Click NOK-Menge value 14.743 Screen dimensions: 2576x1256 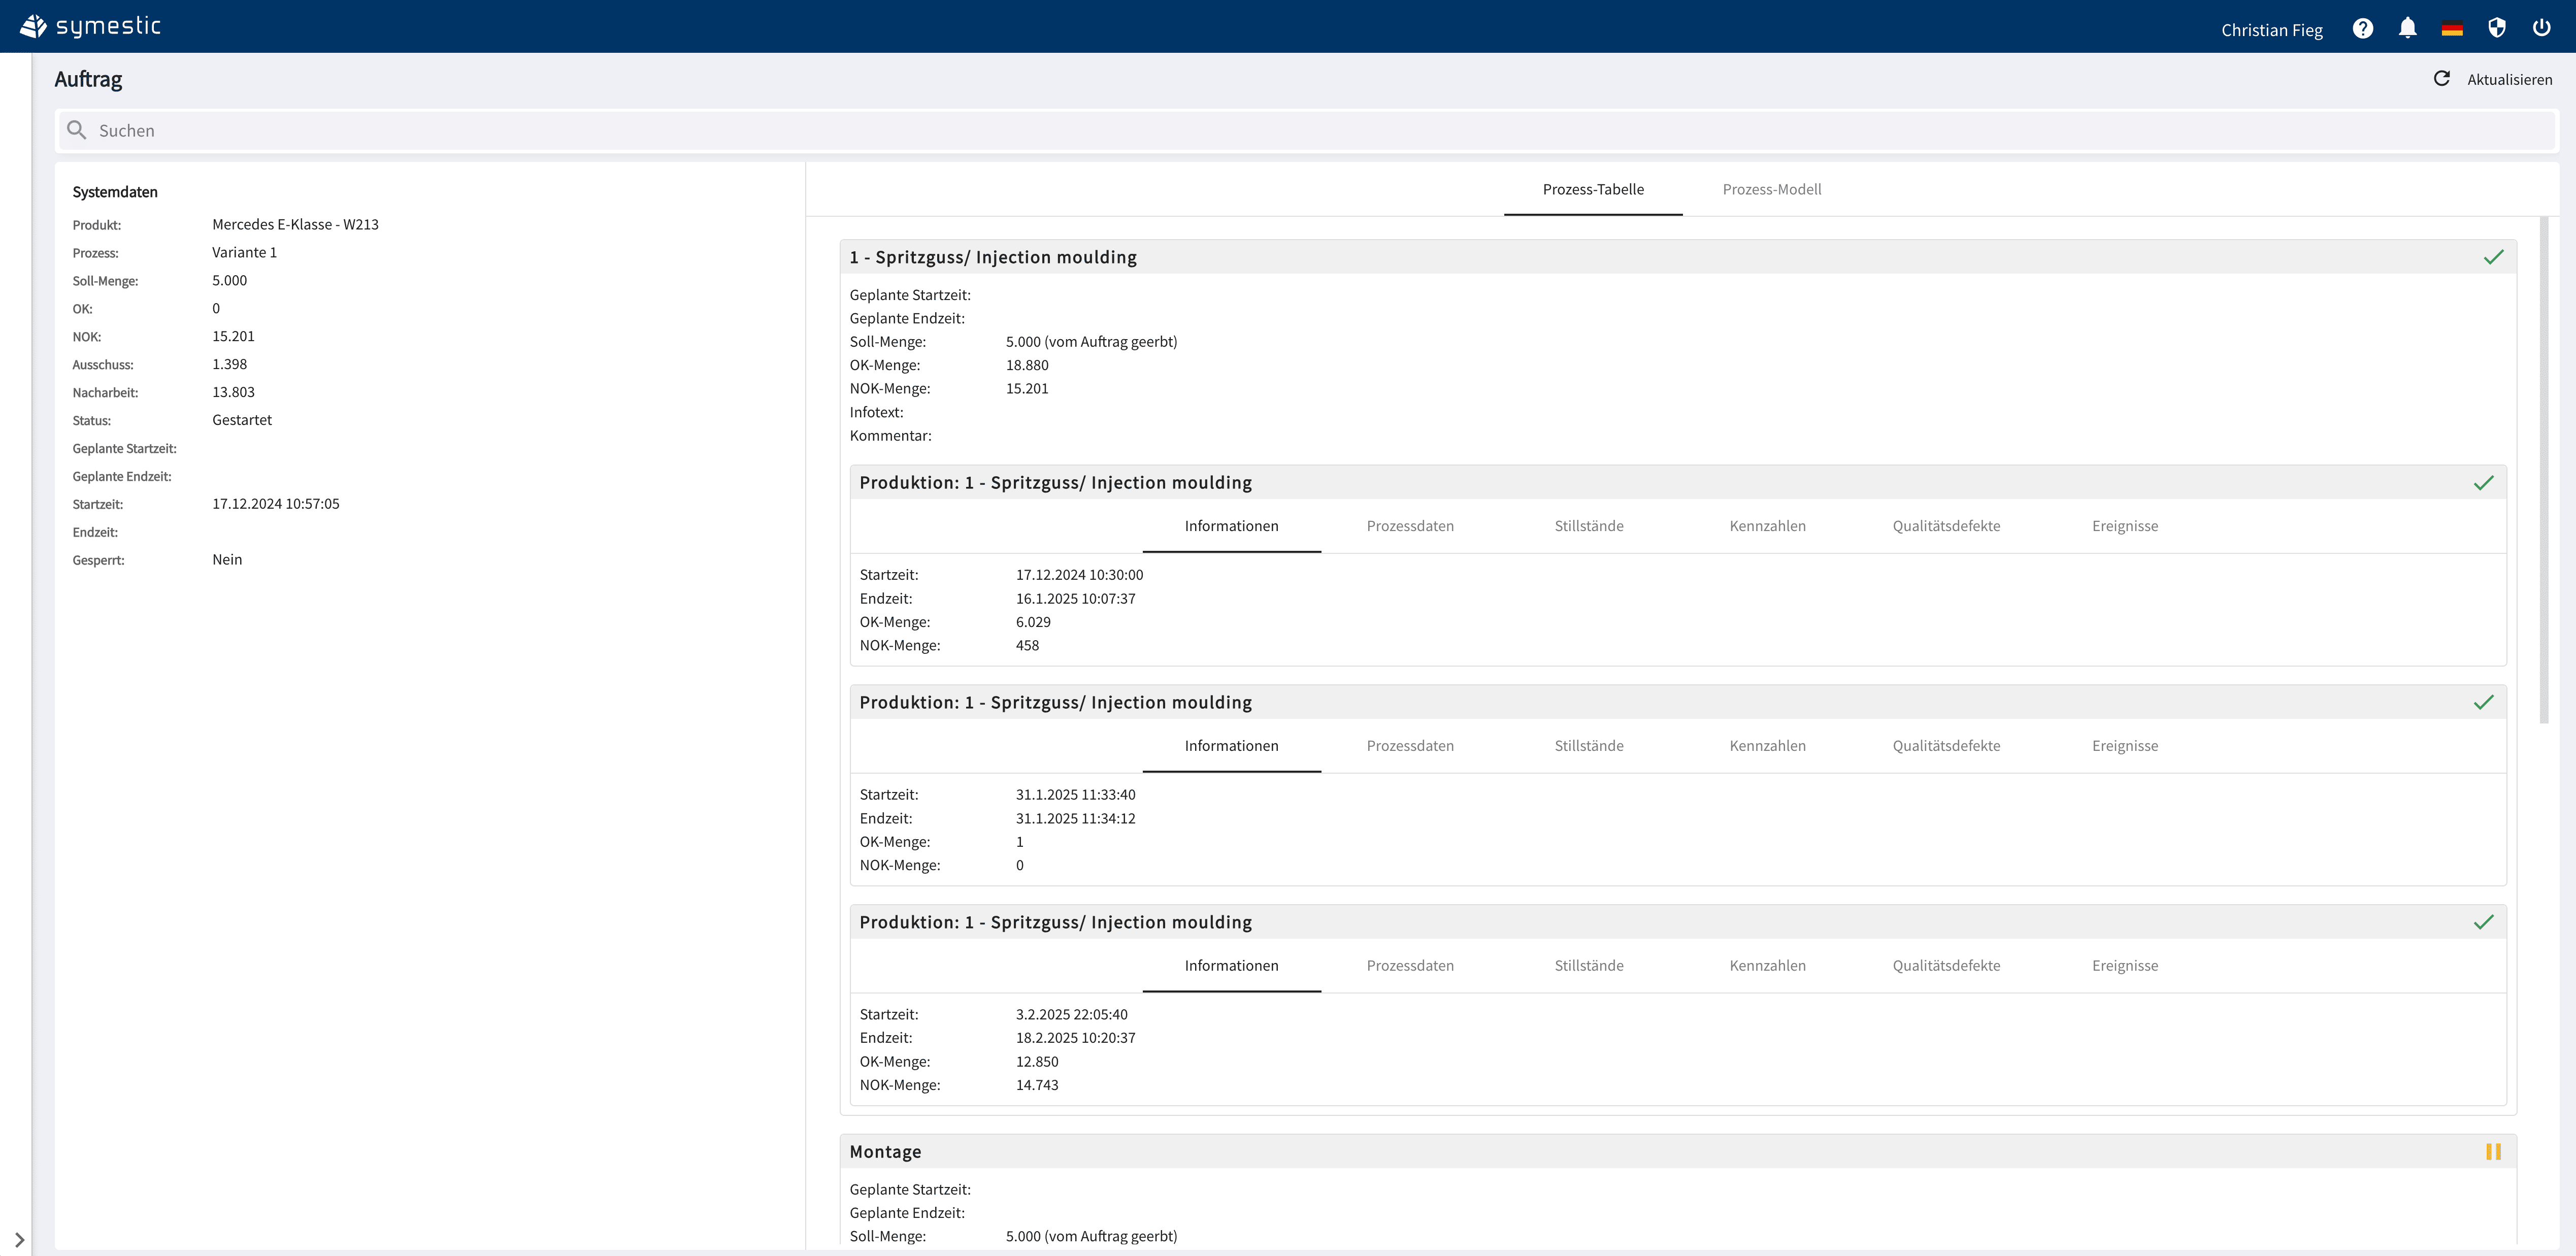coord(1037,1085)
